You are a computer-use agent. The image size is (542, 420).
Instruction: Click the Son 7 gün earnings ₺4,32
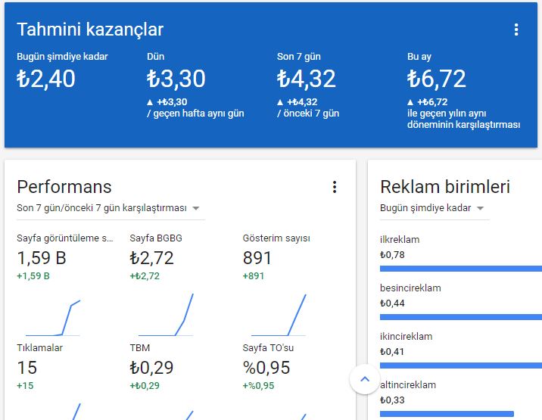[306, 79]
